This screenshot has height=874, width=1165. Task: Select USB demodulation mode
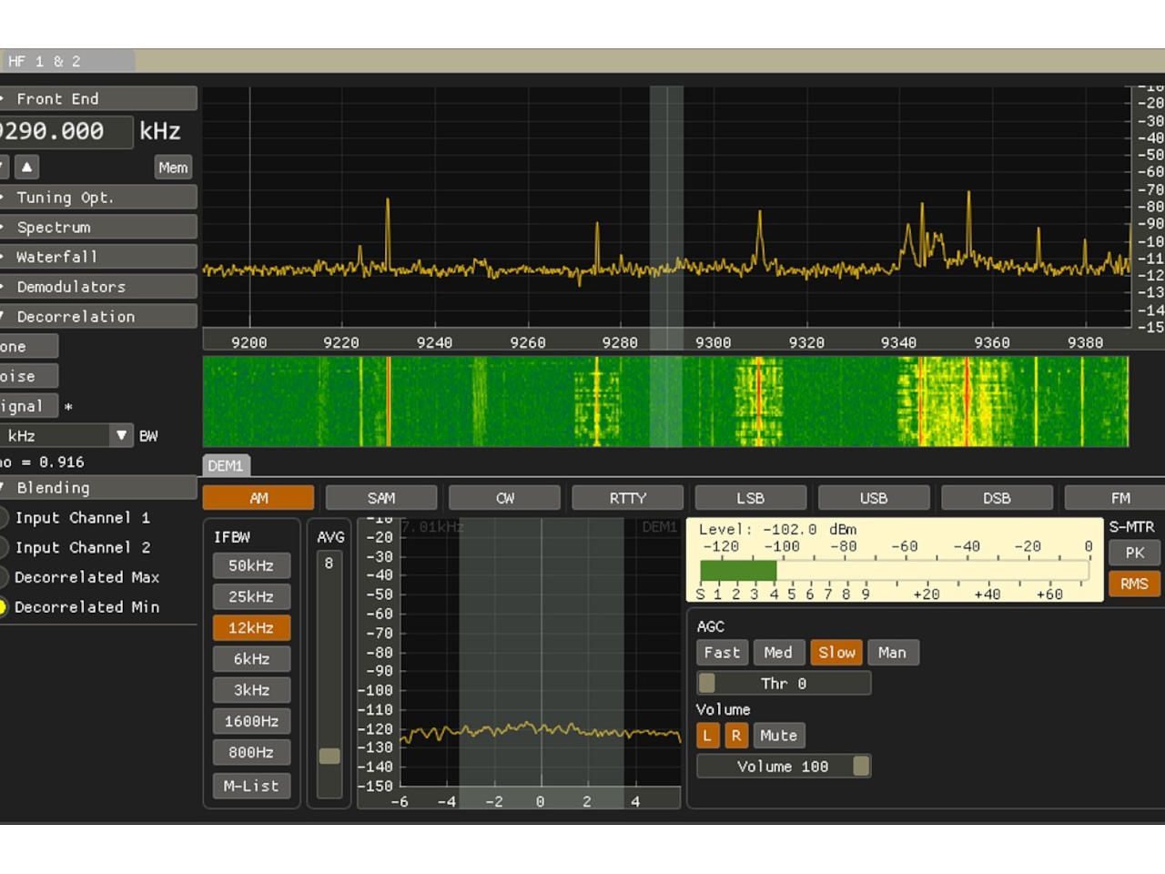(872, 497)
